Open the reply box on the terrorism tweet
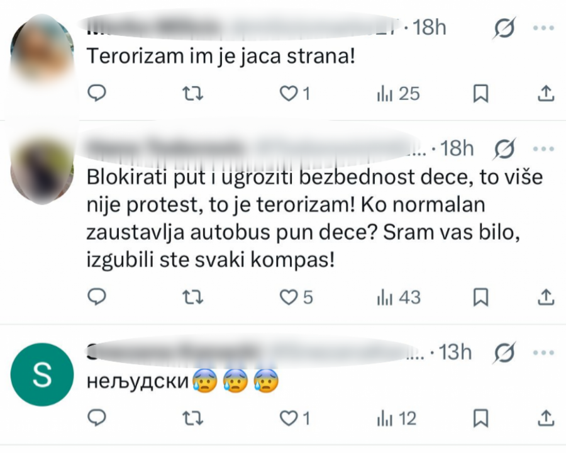This screenshot has width=566, height=453. point(97,93)
